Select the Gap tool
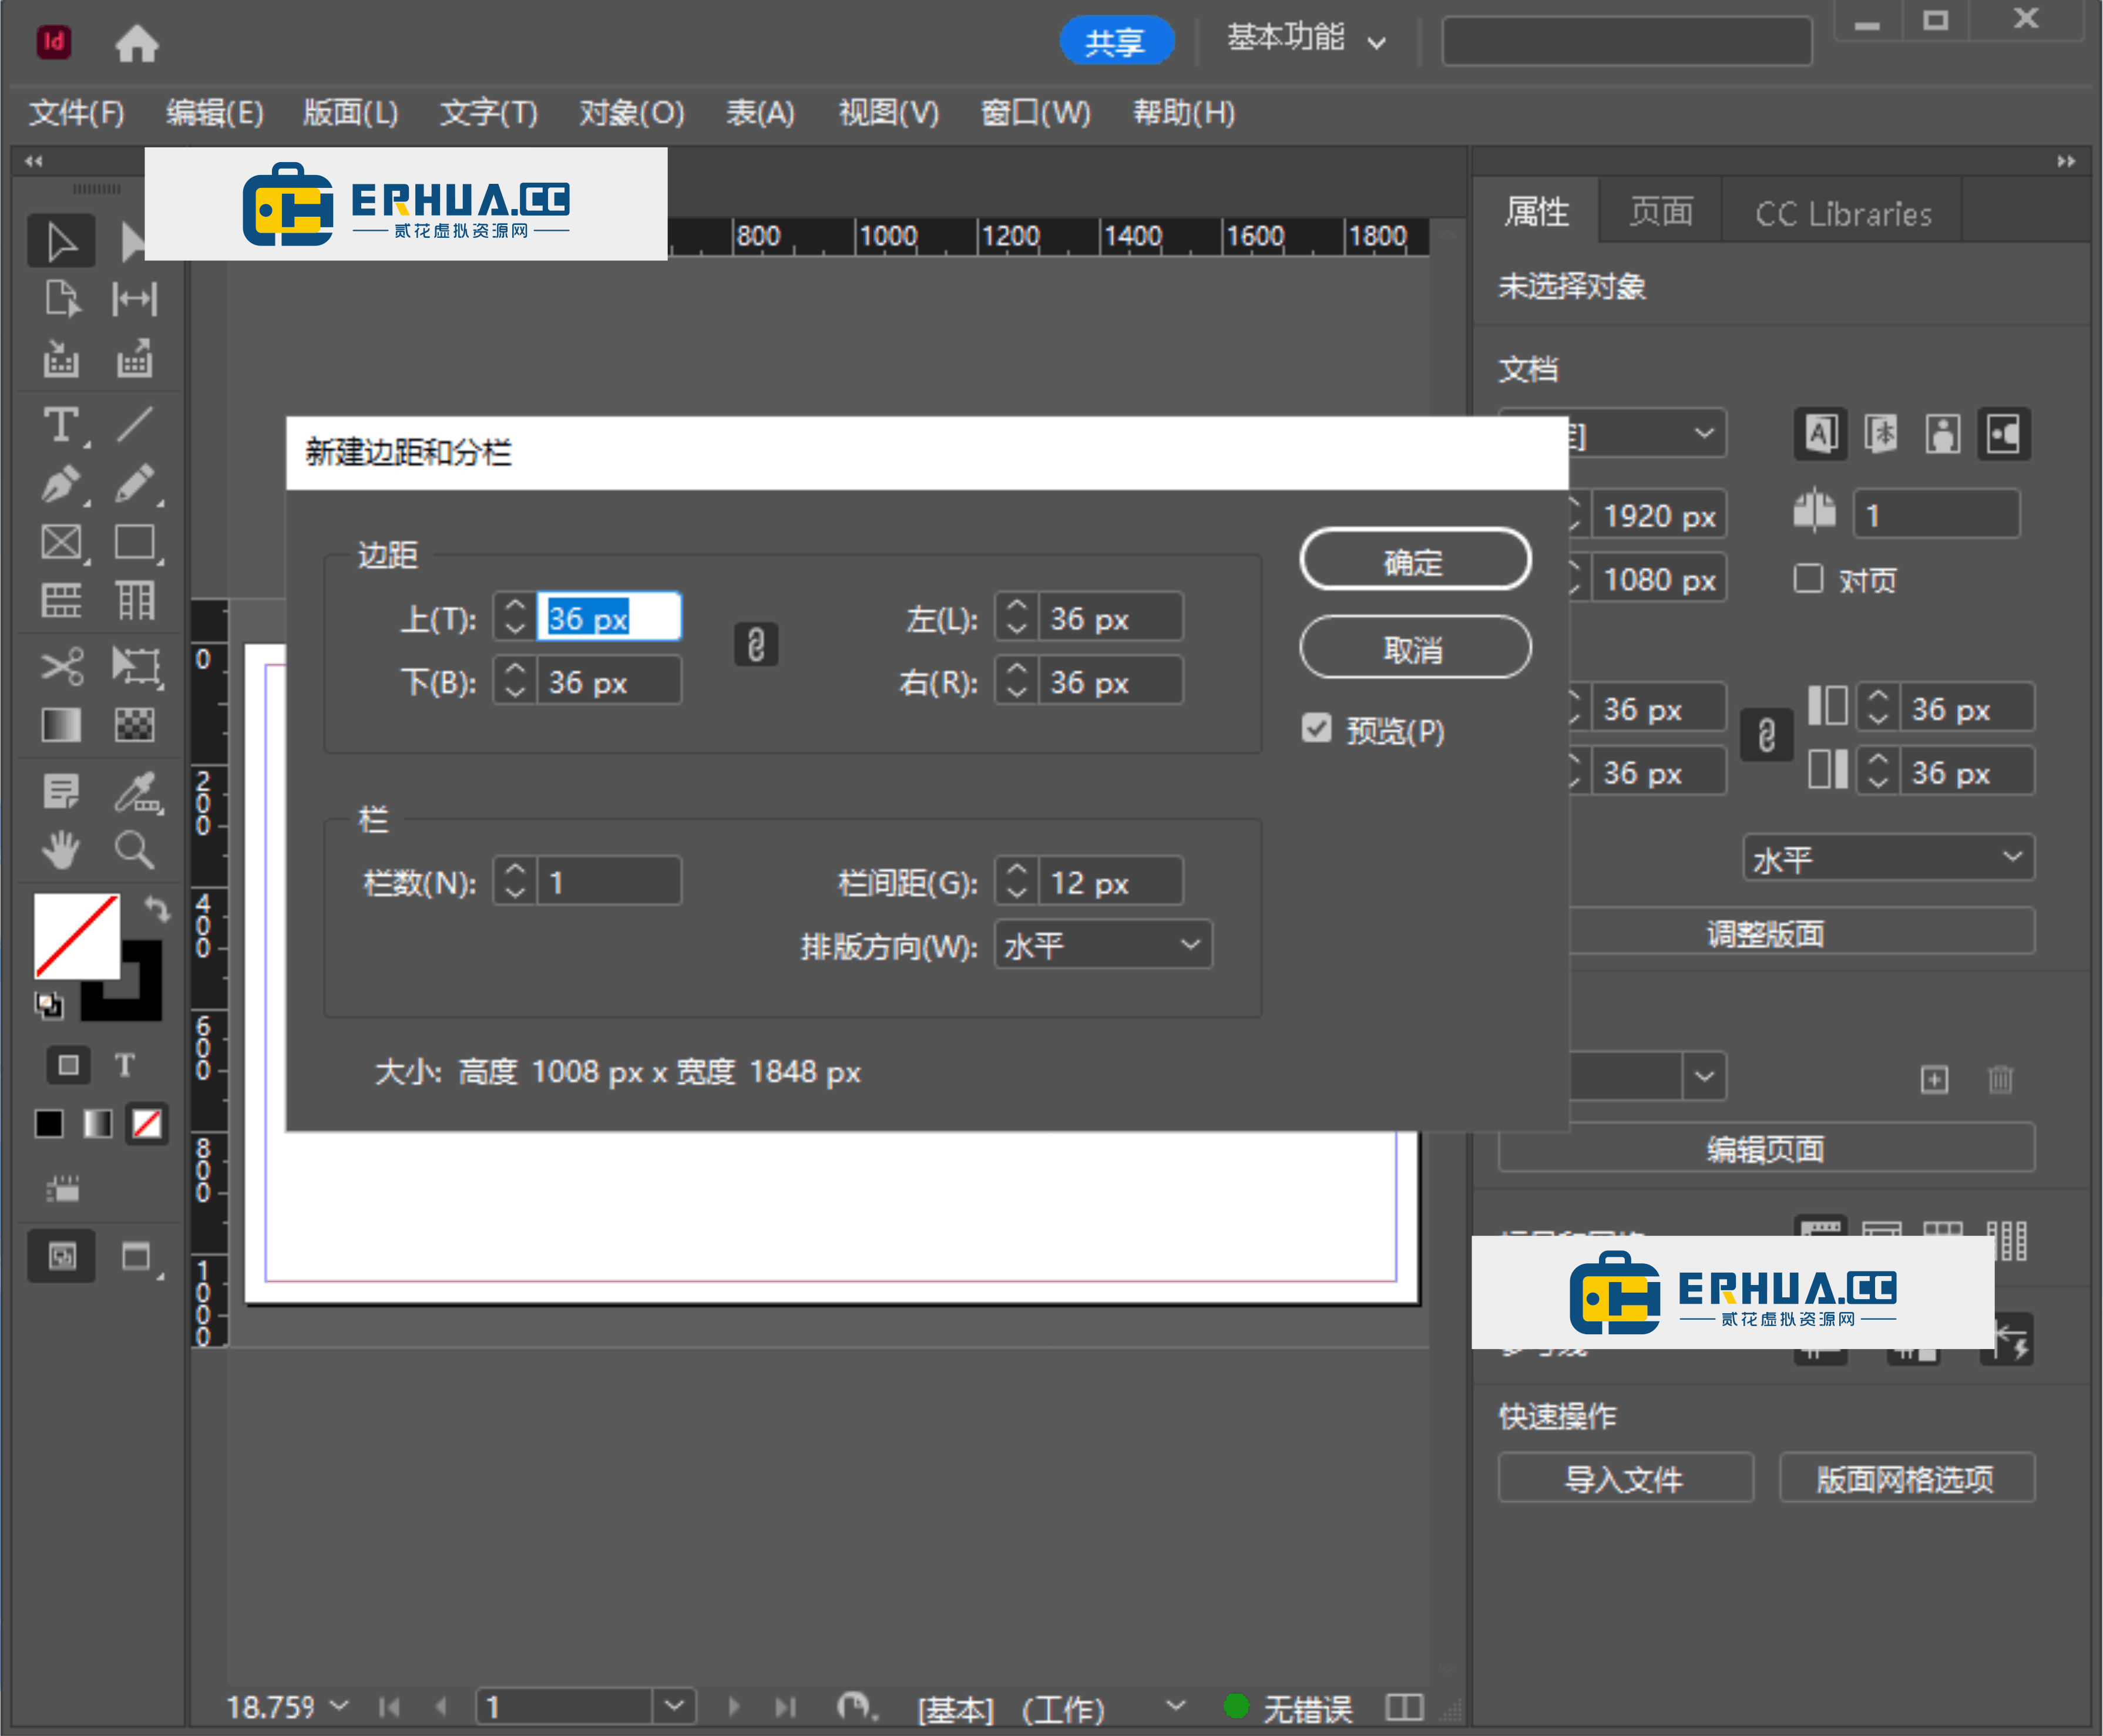 click(x=134, y=299)
